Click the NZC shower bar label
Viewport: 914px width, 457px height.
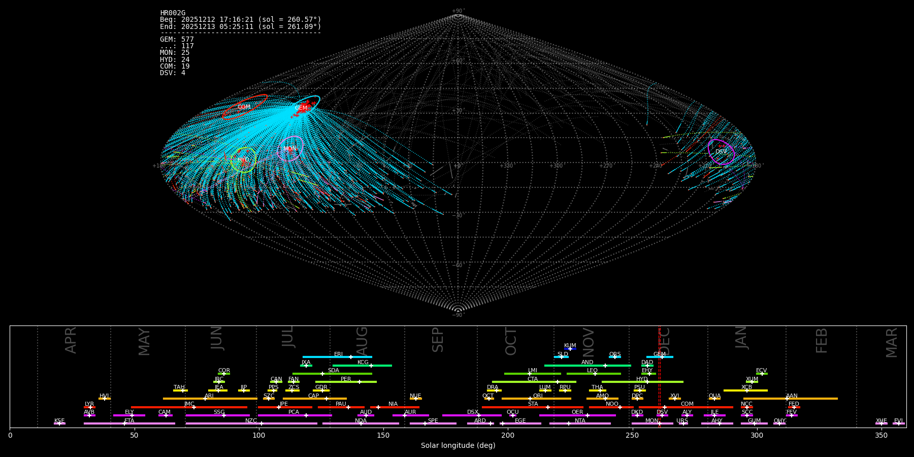tap(251, 421)
